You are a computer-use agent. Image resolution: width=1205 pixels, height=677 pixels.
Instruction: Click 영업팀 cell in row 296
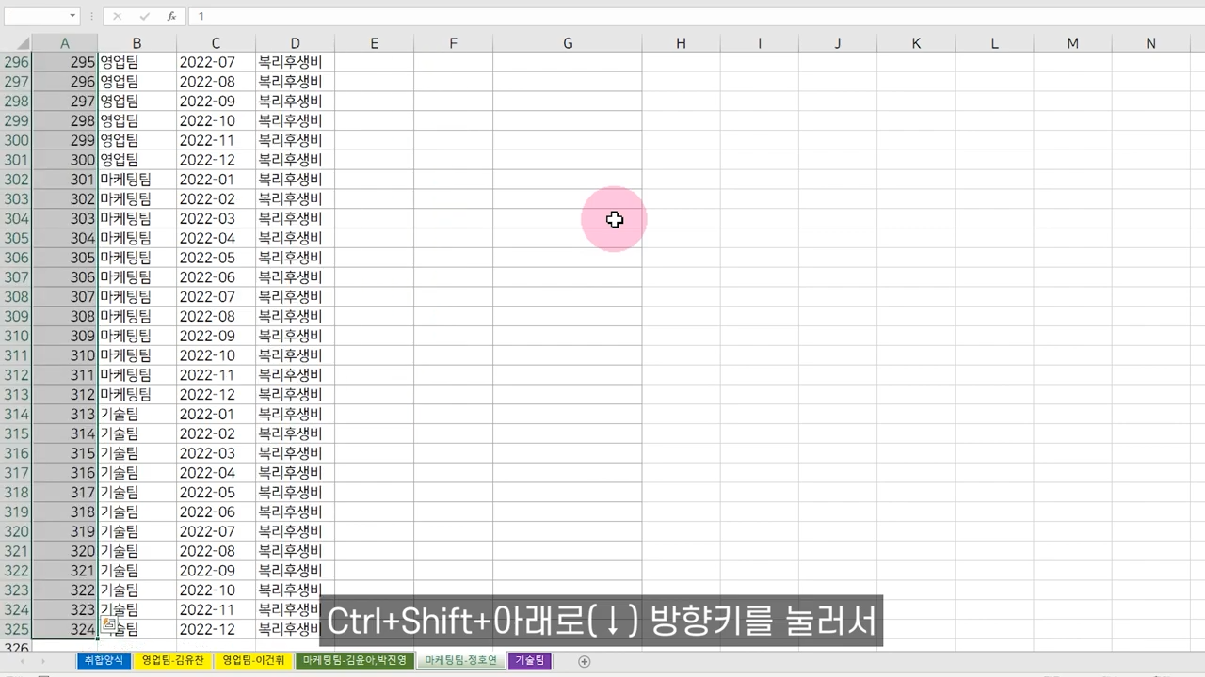pyautogui.click(x=137, y=62)
